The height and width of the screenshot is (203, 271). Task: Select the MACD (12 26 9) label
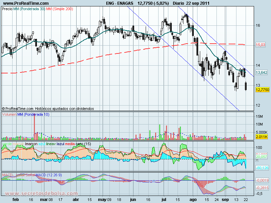48,175
